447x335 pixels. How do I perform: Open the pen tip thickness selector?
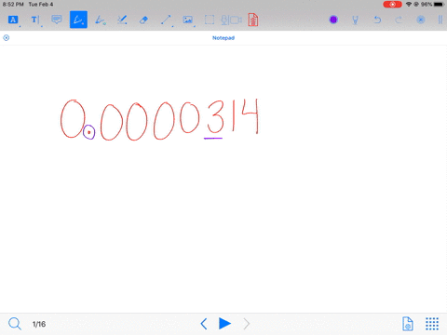point(356,20)
